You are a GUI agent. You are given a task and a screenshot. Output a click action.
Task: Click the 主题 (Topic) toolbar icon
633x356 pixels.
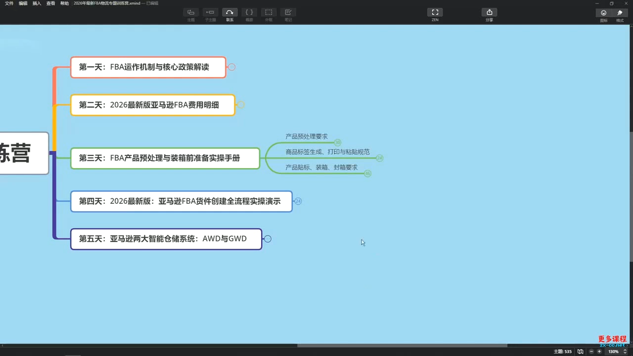click(x=191, y=12)
